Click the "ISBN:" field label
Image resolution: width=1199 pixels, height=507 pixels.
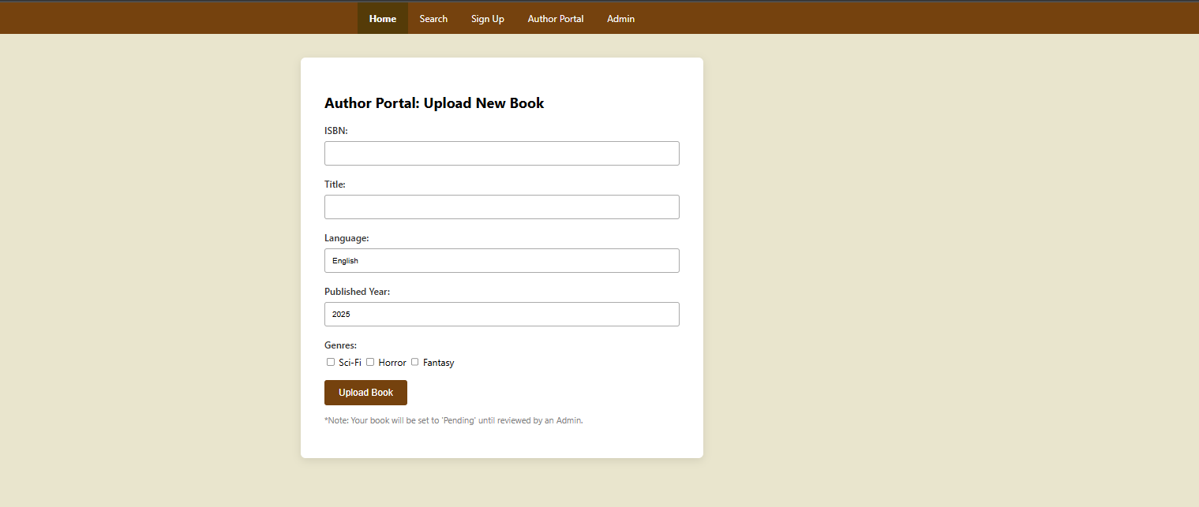coord(336,131)
